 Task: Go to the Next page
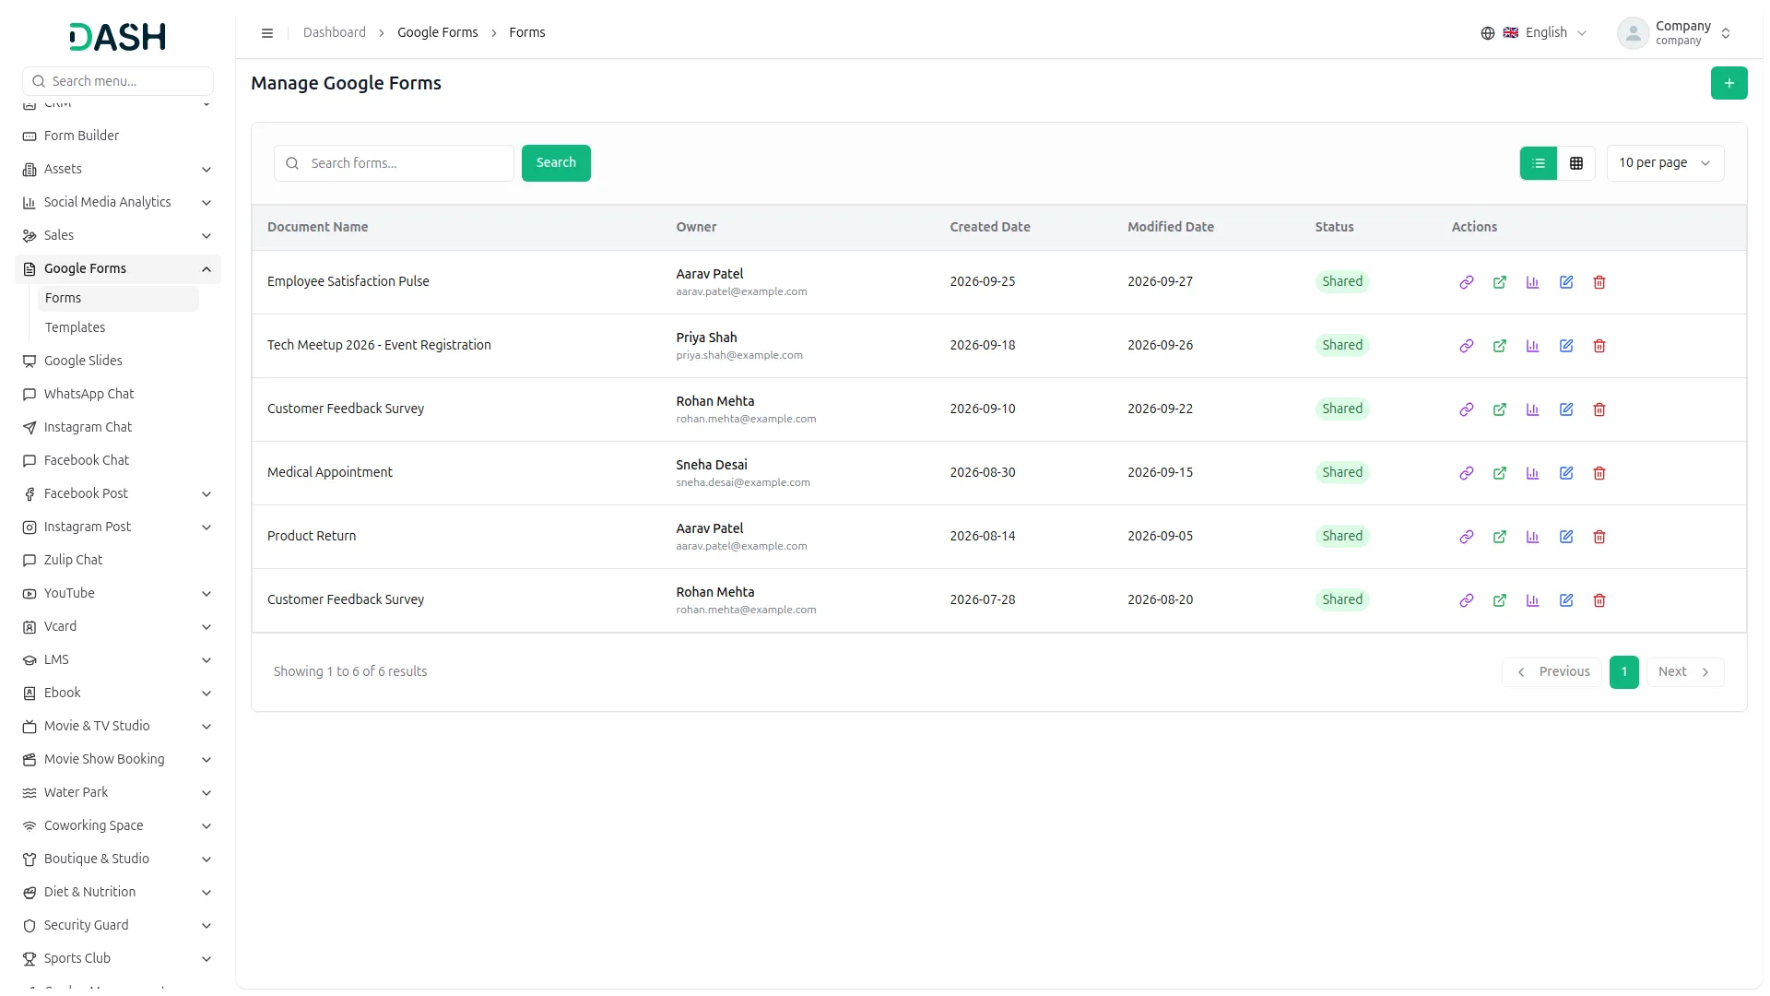(x=1684, y=672)
